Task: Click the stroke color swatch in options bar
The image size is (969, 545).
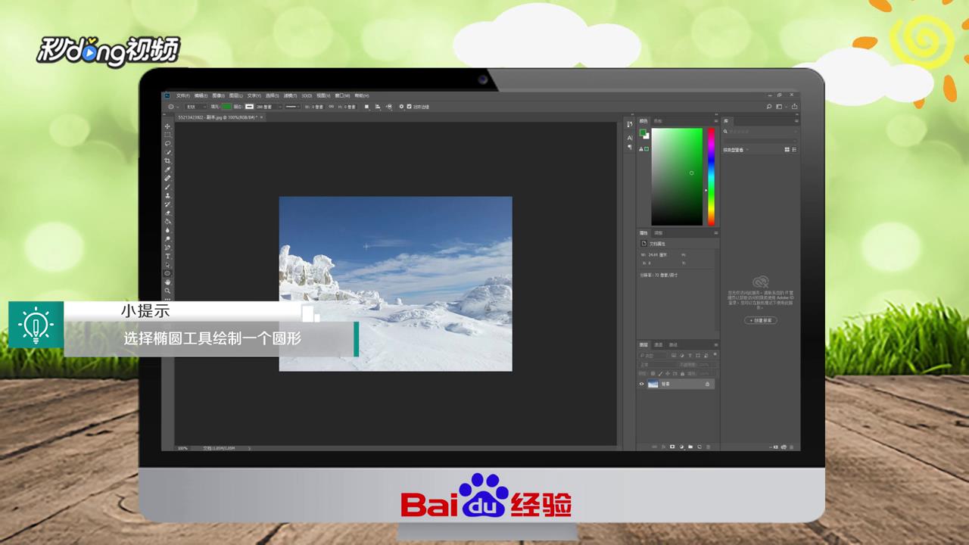Action: tap(249, 107)
